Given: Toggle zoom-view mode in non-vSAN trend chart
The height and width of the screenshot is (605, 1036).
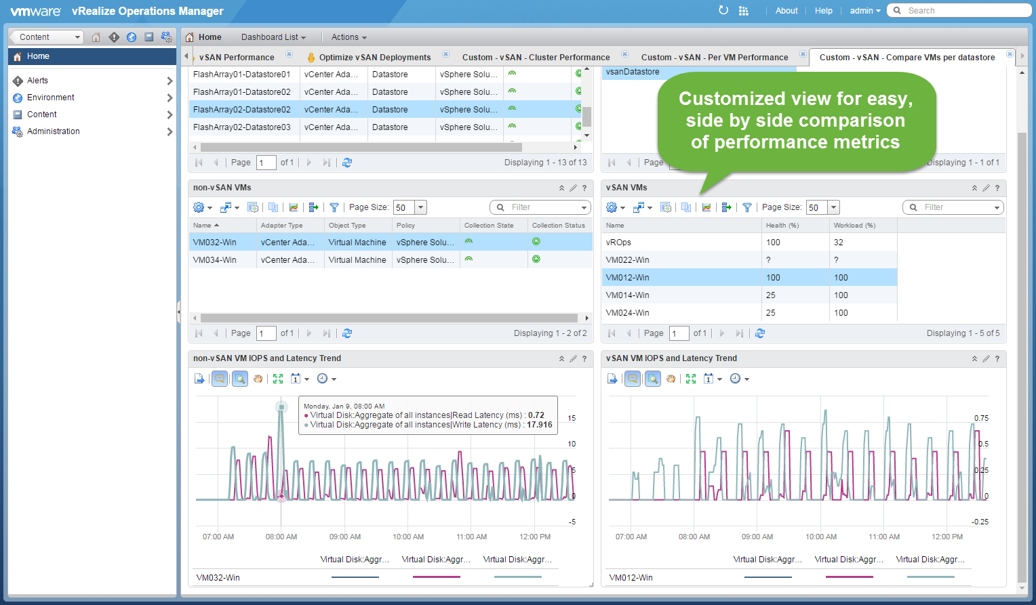Looking at the screenshot, I should coord(240,379).
